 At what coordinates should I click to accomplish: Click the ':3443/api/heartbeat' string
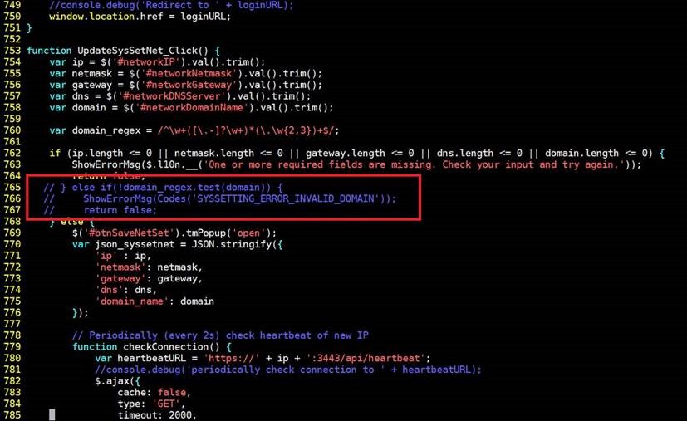366,359
